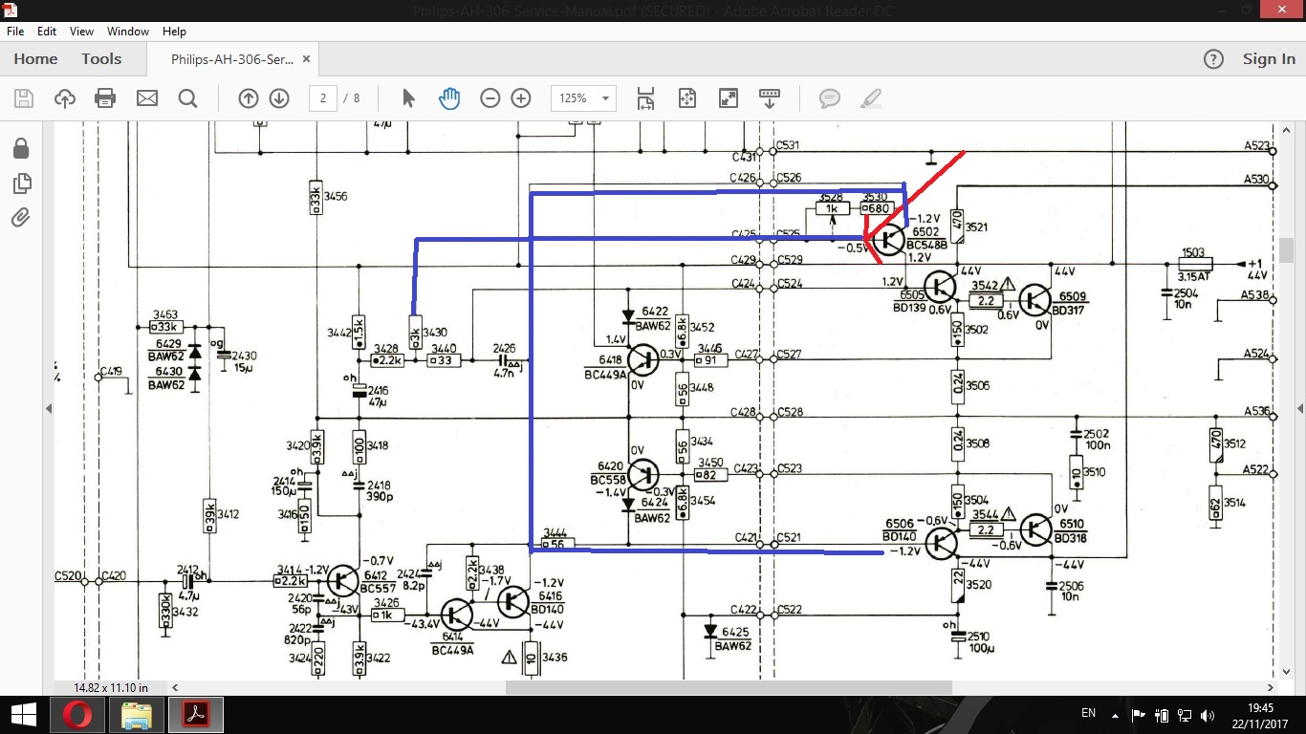Activate the Selection arrow tool
The height and width of the screenshot is (734, 1306).
pyautogui.click(x=408, y=98)
